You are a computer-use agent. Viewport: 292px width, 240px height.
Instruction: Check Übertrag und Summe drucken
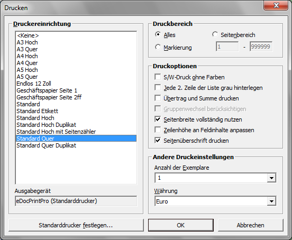[158, 98]
